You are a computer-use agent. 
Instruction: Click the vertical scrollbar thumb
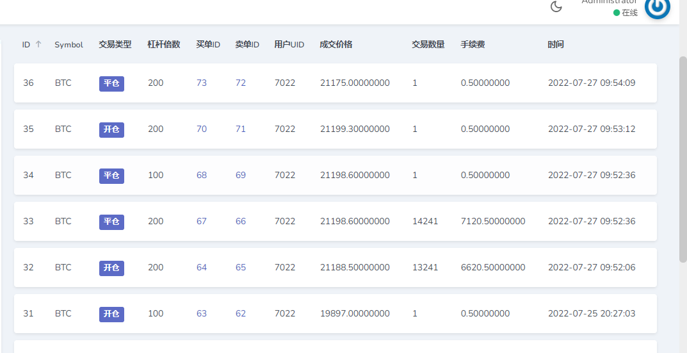tap(683, 158)
